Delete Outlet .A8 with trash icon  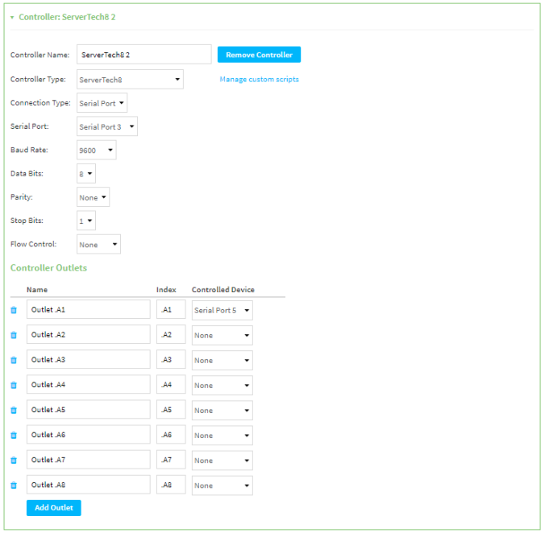pos(14,485)
